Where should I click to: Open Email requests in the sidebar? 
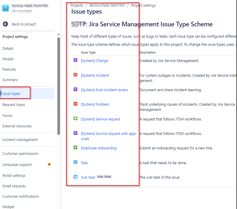14,186
